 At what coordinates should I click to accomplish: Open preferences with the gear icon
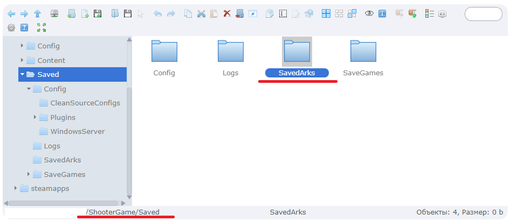coord(11,27)
